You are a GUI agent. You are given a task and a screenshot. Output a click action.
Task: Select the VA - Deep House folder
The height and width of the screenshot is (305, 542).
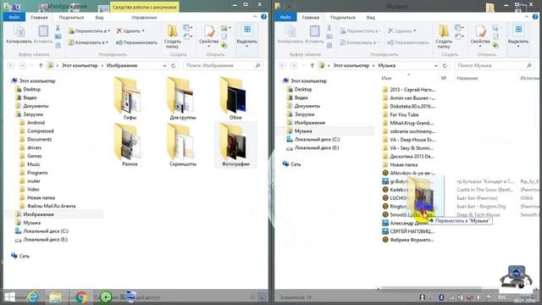(409, 140)
